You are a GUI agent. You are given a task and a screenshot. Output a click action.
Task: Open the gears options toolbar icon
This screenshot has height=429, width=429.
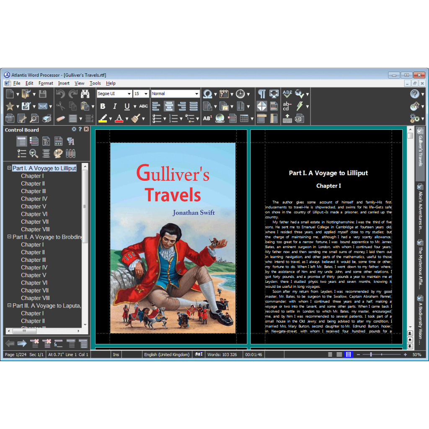tap(414, 119)
